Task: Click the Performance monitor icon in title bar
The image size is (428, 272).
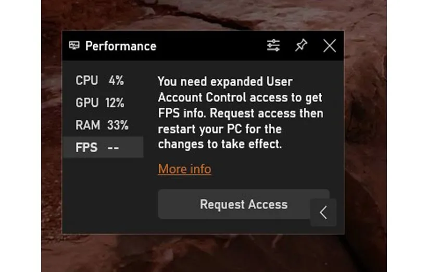Action: pyautogui.click(x=74, y=46)
